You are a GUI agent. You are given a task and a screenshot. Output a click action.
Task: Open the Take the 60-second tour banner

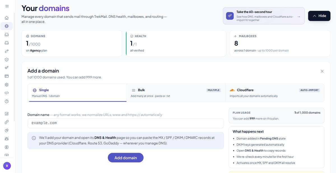(263, 16)
